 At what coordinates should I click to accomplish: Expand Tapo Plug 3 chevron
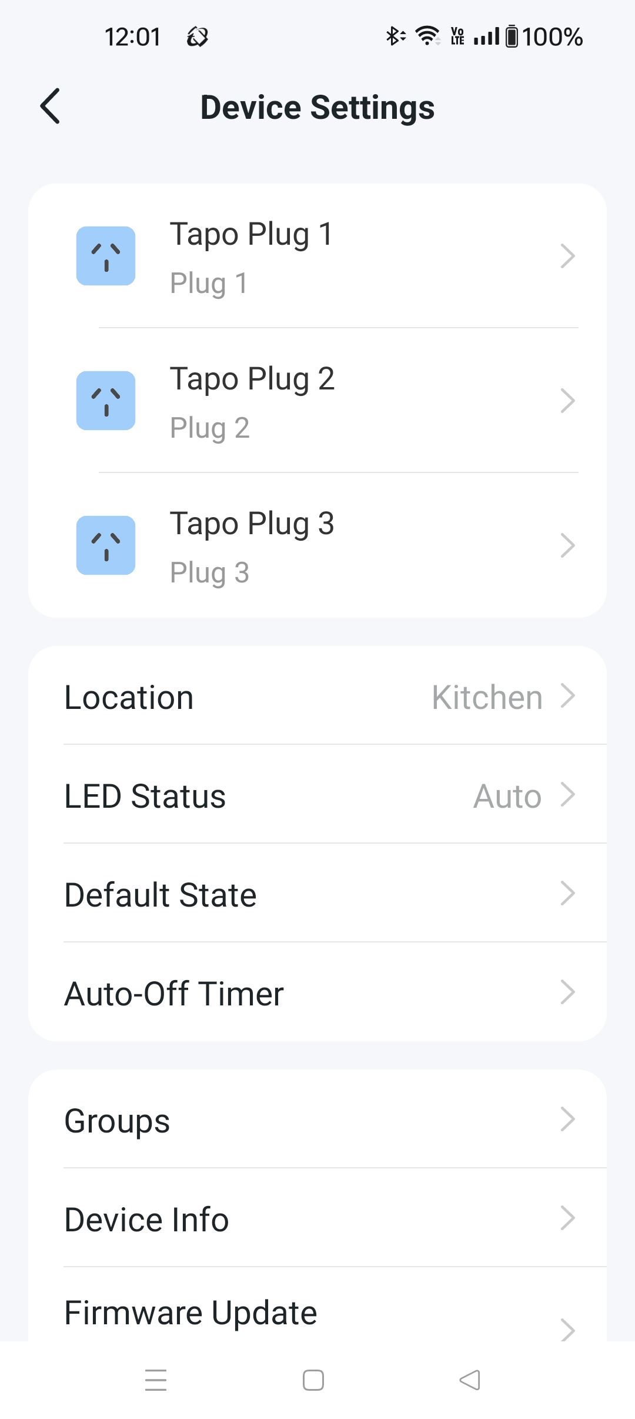tap(567, 545)
